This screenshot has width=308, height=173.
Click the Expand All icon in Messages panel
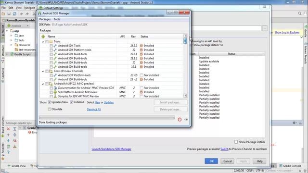[x=15, y=129]
